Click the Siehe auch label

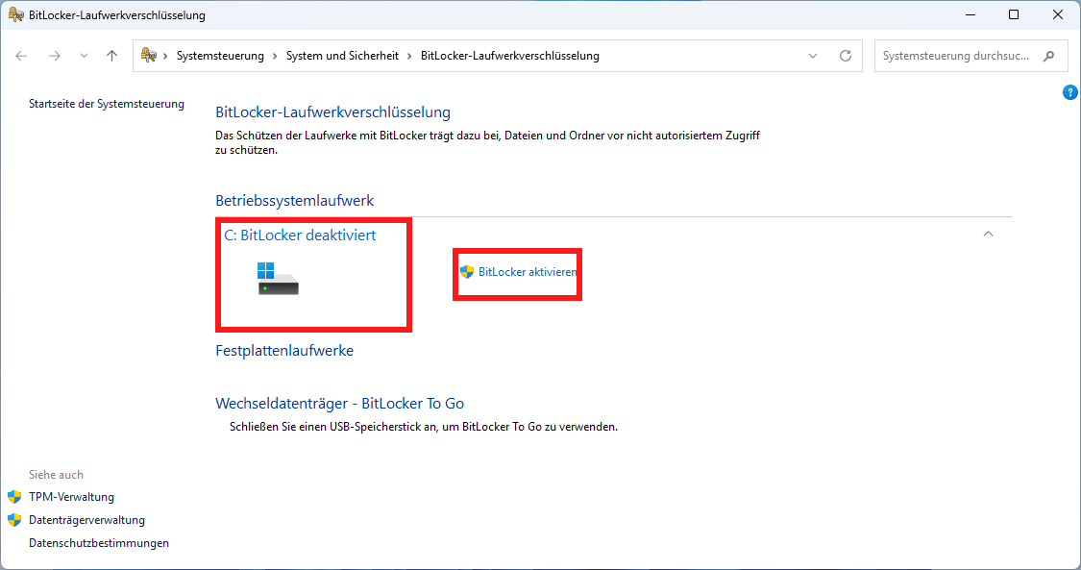click(x=56, y=475)
